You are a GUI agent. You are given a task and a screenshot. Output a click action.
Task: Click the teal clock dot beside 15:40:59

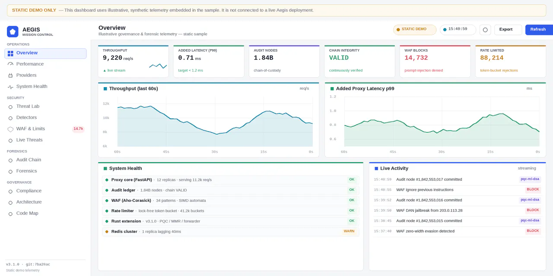click(x=445, y=30)
